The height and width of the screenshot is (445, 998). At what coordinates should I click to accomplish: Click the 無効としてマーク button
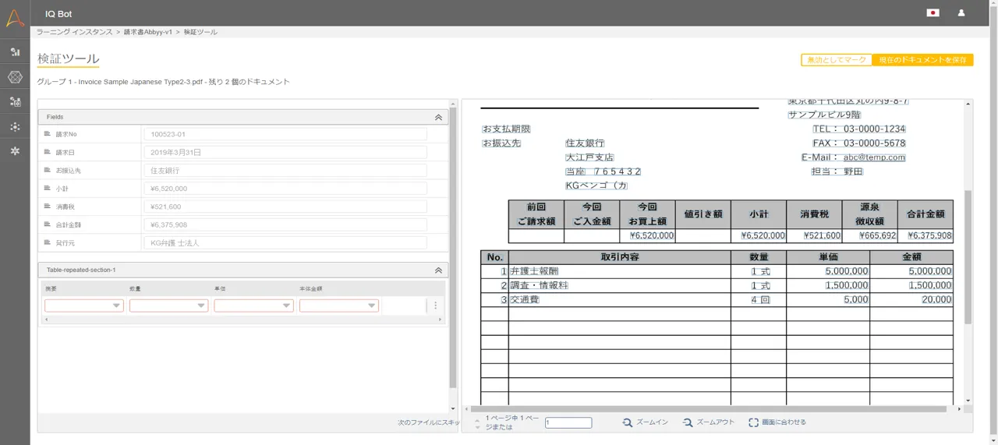coord(837,60)
